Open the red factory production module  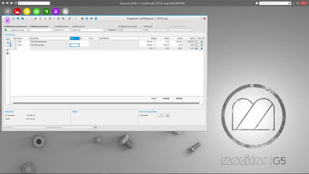pyautogui.click(x=17, y=12)
